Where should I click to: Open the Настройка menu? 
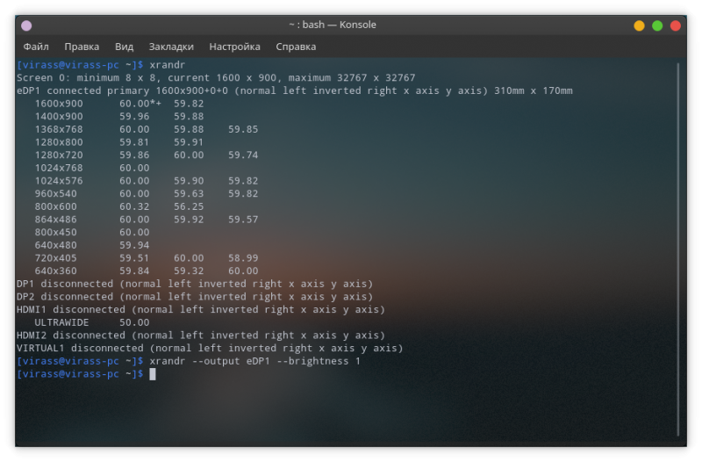pos(234,47)
